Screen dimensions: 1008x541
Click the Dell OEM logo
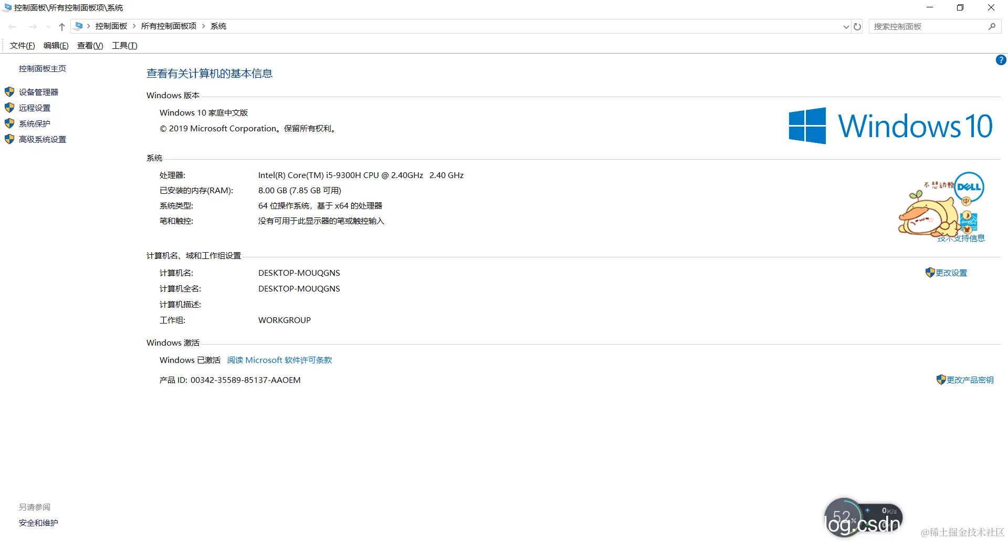point(969,187)
